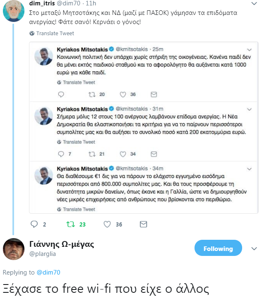Screen dimensions: 274x299
Task: Toggle the Following button for @plarglia
Action: pos(218,248)
